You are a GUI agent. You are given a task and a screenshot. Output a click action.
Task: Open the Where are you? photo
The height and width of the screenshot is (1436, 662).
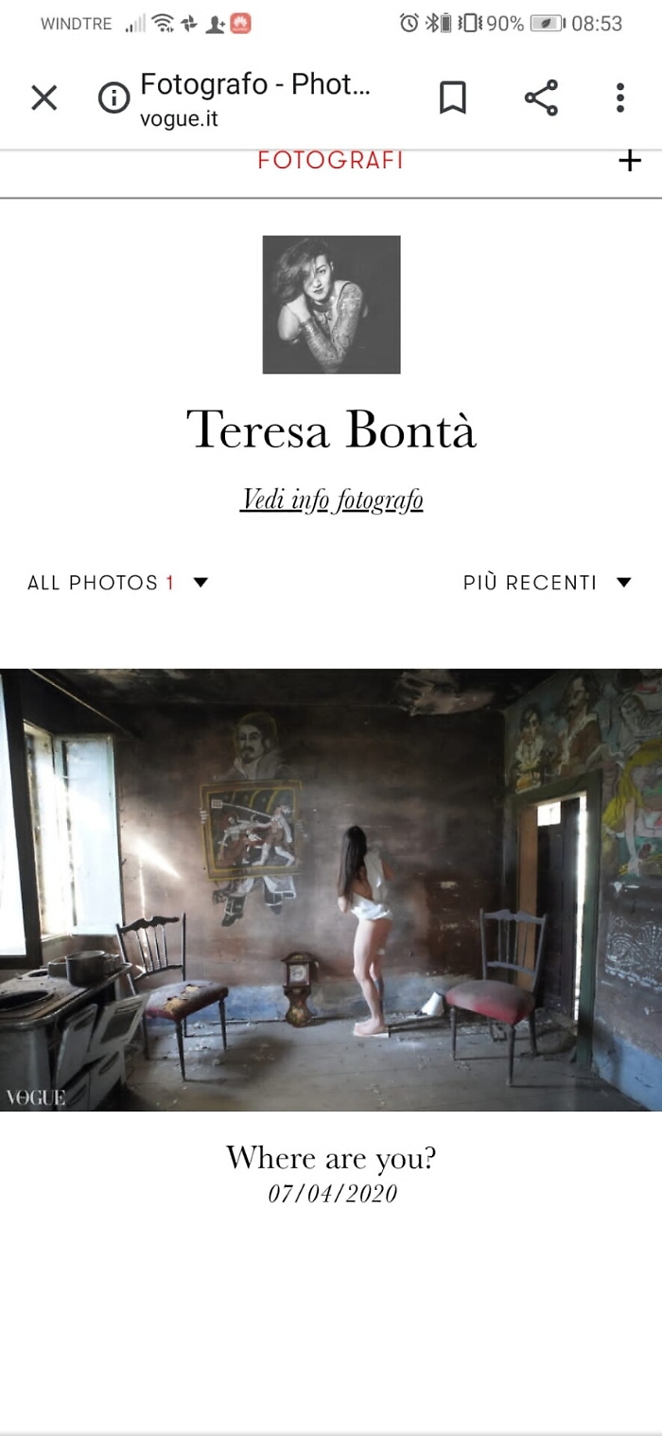[331, 889]
